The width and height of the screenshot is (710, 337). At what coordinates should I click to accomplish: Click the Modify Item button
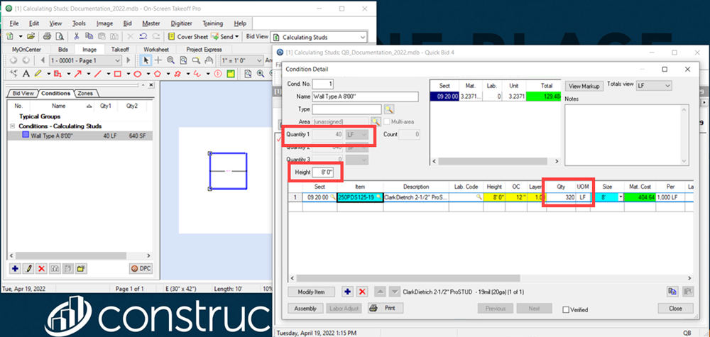coord(311,292)
